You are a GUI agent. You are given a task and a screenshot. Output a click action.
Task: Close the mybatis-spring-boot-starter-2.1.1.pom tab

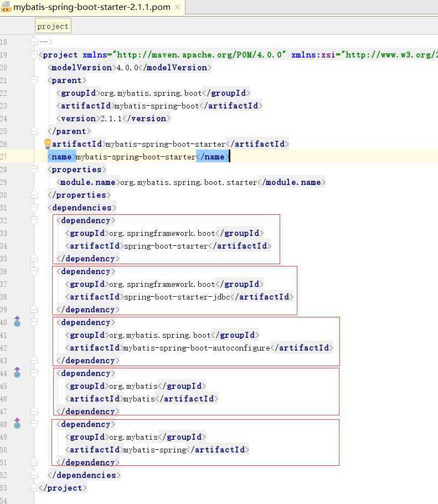click(177, 7)
